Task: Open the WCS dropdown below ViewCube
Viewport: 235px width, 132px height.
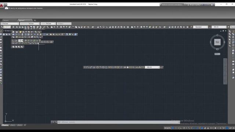Action: coord(217,54)
